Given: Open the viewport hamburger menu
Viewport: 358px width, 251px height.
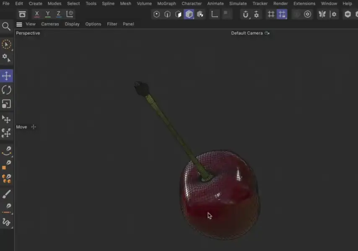Looking at the screenshot, I should 19,24.
